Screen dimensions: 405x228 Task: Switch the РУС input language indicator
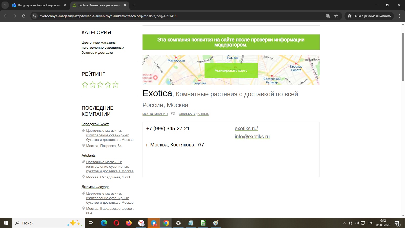pos(370,223)
